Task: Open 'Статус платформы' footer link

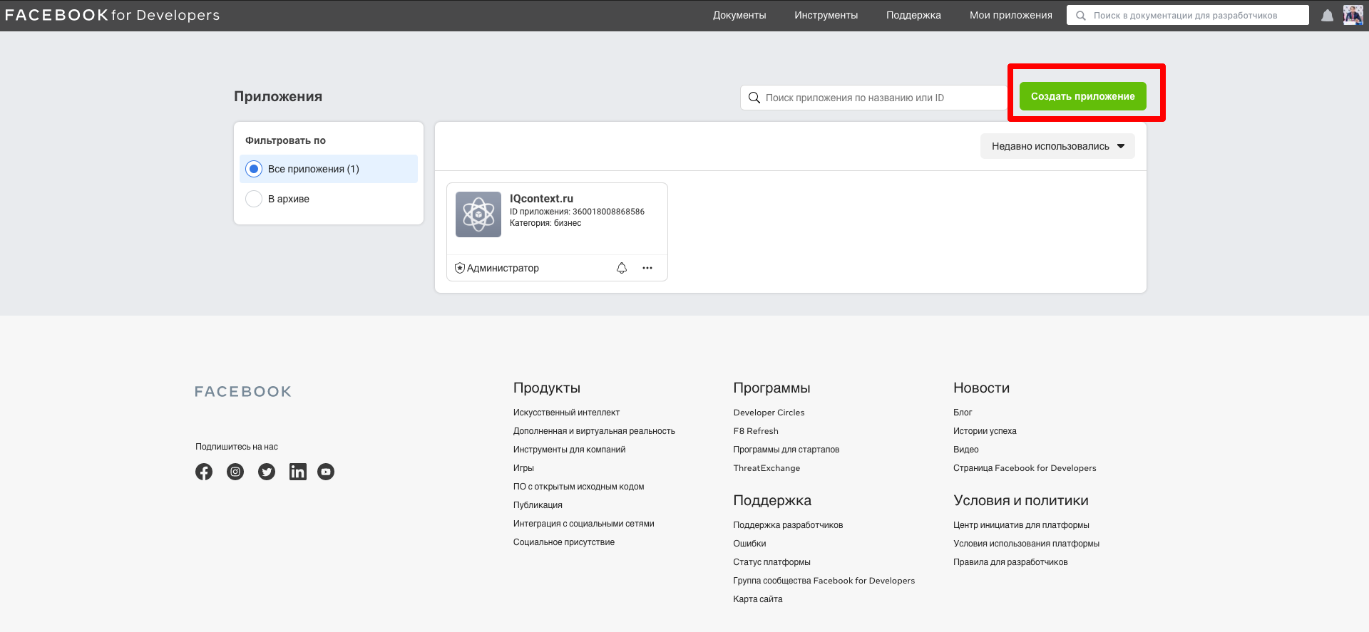Action: (x=771, y=562)
